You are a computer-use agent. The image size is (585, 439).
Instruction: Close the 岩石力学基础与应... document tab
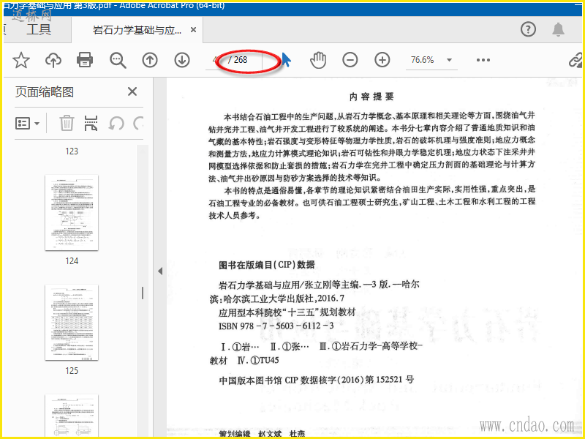[x=193, y=30]
